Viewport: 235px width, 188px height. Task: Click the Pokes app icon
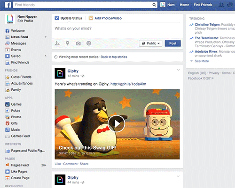pyautogui.click(x=8, y=111)
